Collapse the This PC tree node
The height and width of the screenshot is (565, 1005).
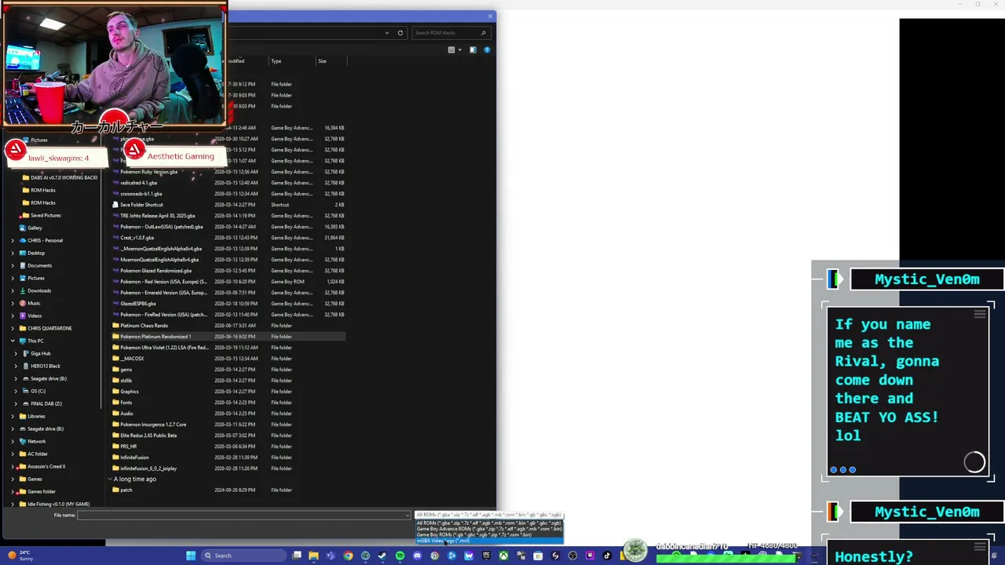click(13, 341)
